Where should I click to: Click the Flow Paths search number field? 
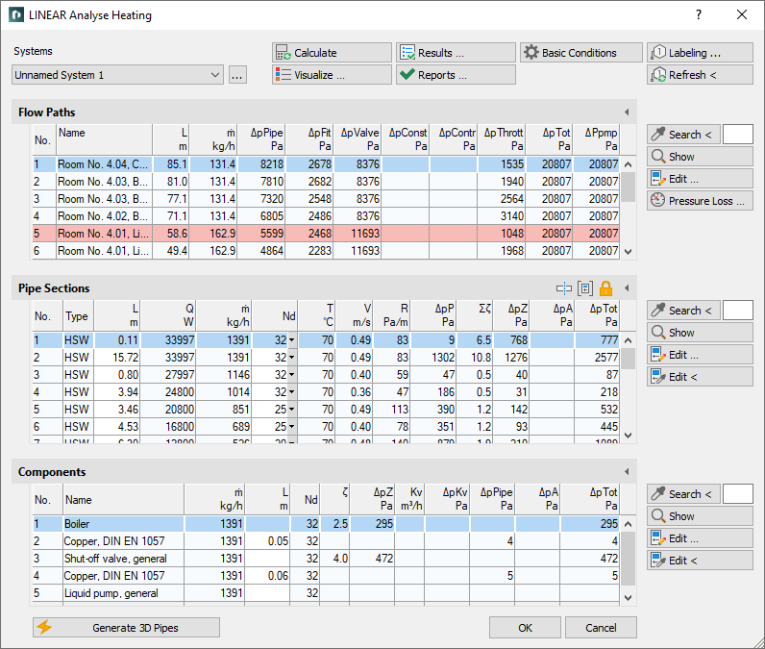tap(738, 135)
